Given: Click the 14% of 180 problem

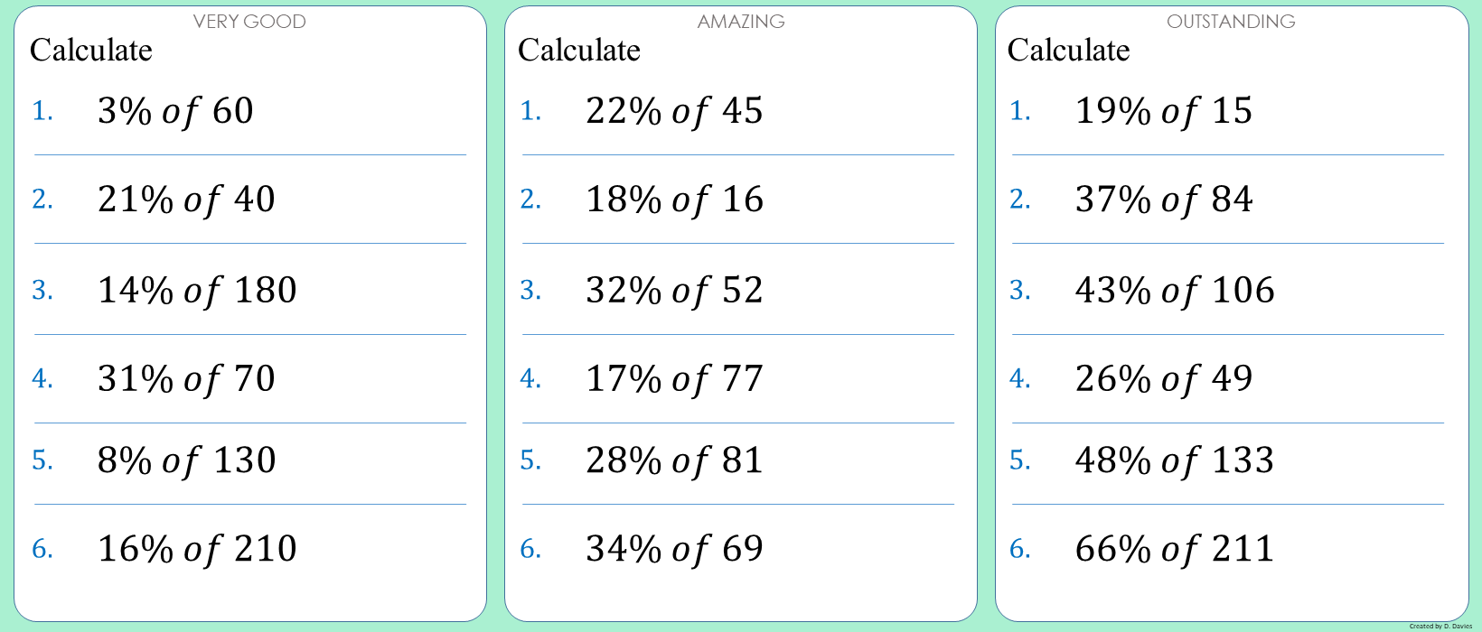Looking at the screenshot, I should coord(197,291).
